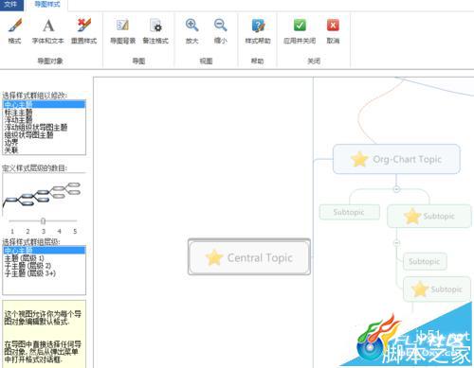Cancel editing with 取消 button
This screenshot has height=368, width=474.
click(333, 31)
